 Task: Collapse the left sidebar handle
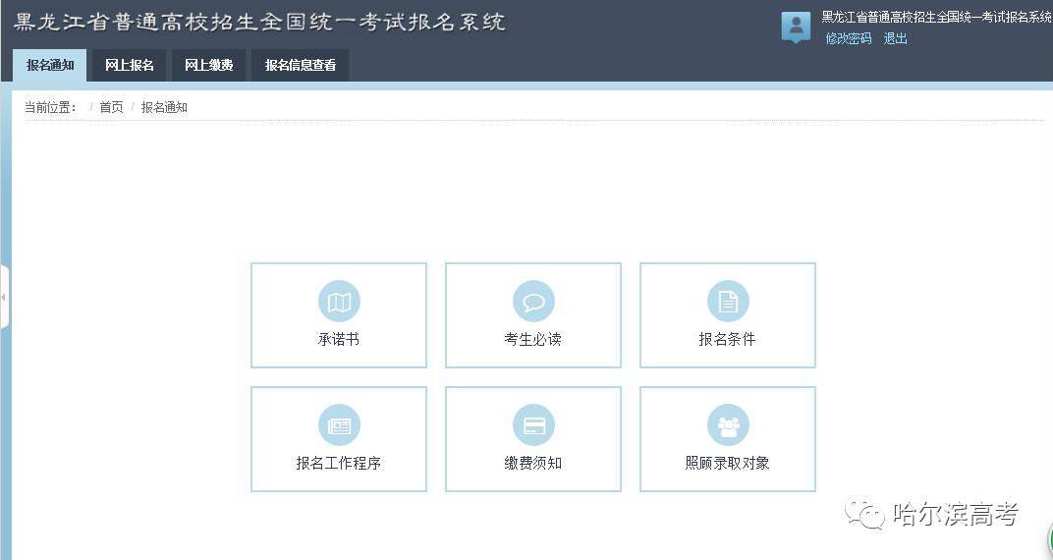pyautogui.click(x=4, y=296)
